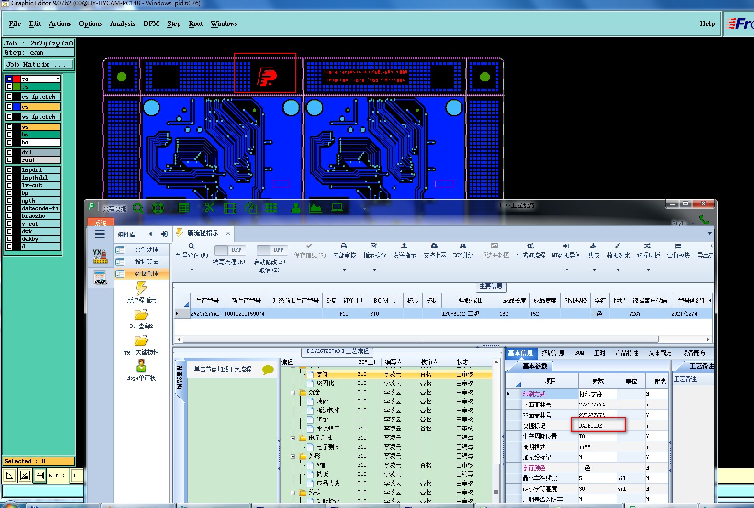Open the green tiles grid icon
754x508 pixels.
click(271, 208)
